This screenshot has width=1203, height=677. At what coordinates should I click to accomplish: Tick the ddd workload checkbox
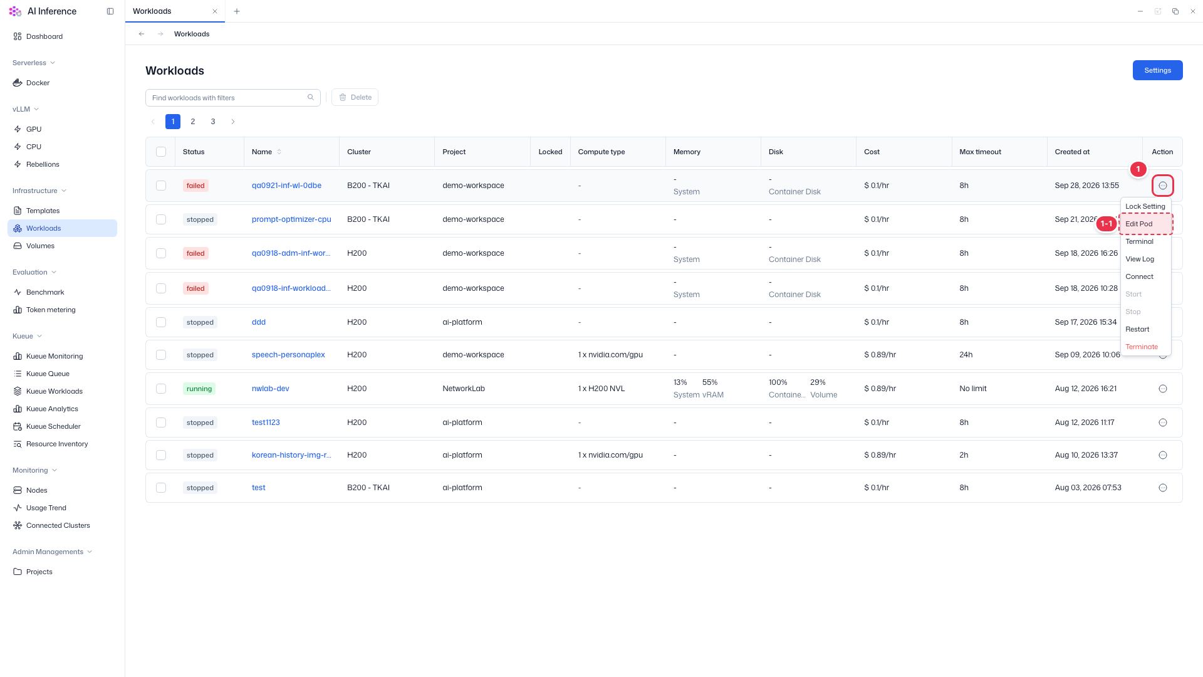click(161, 322)
